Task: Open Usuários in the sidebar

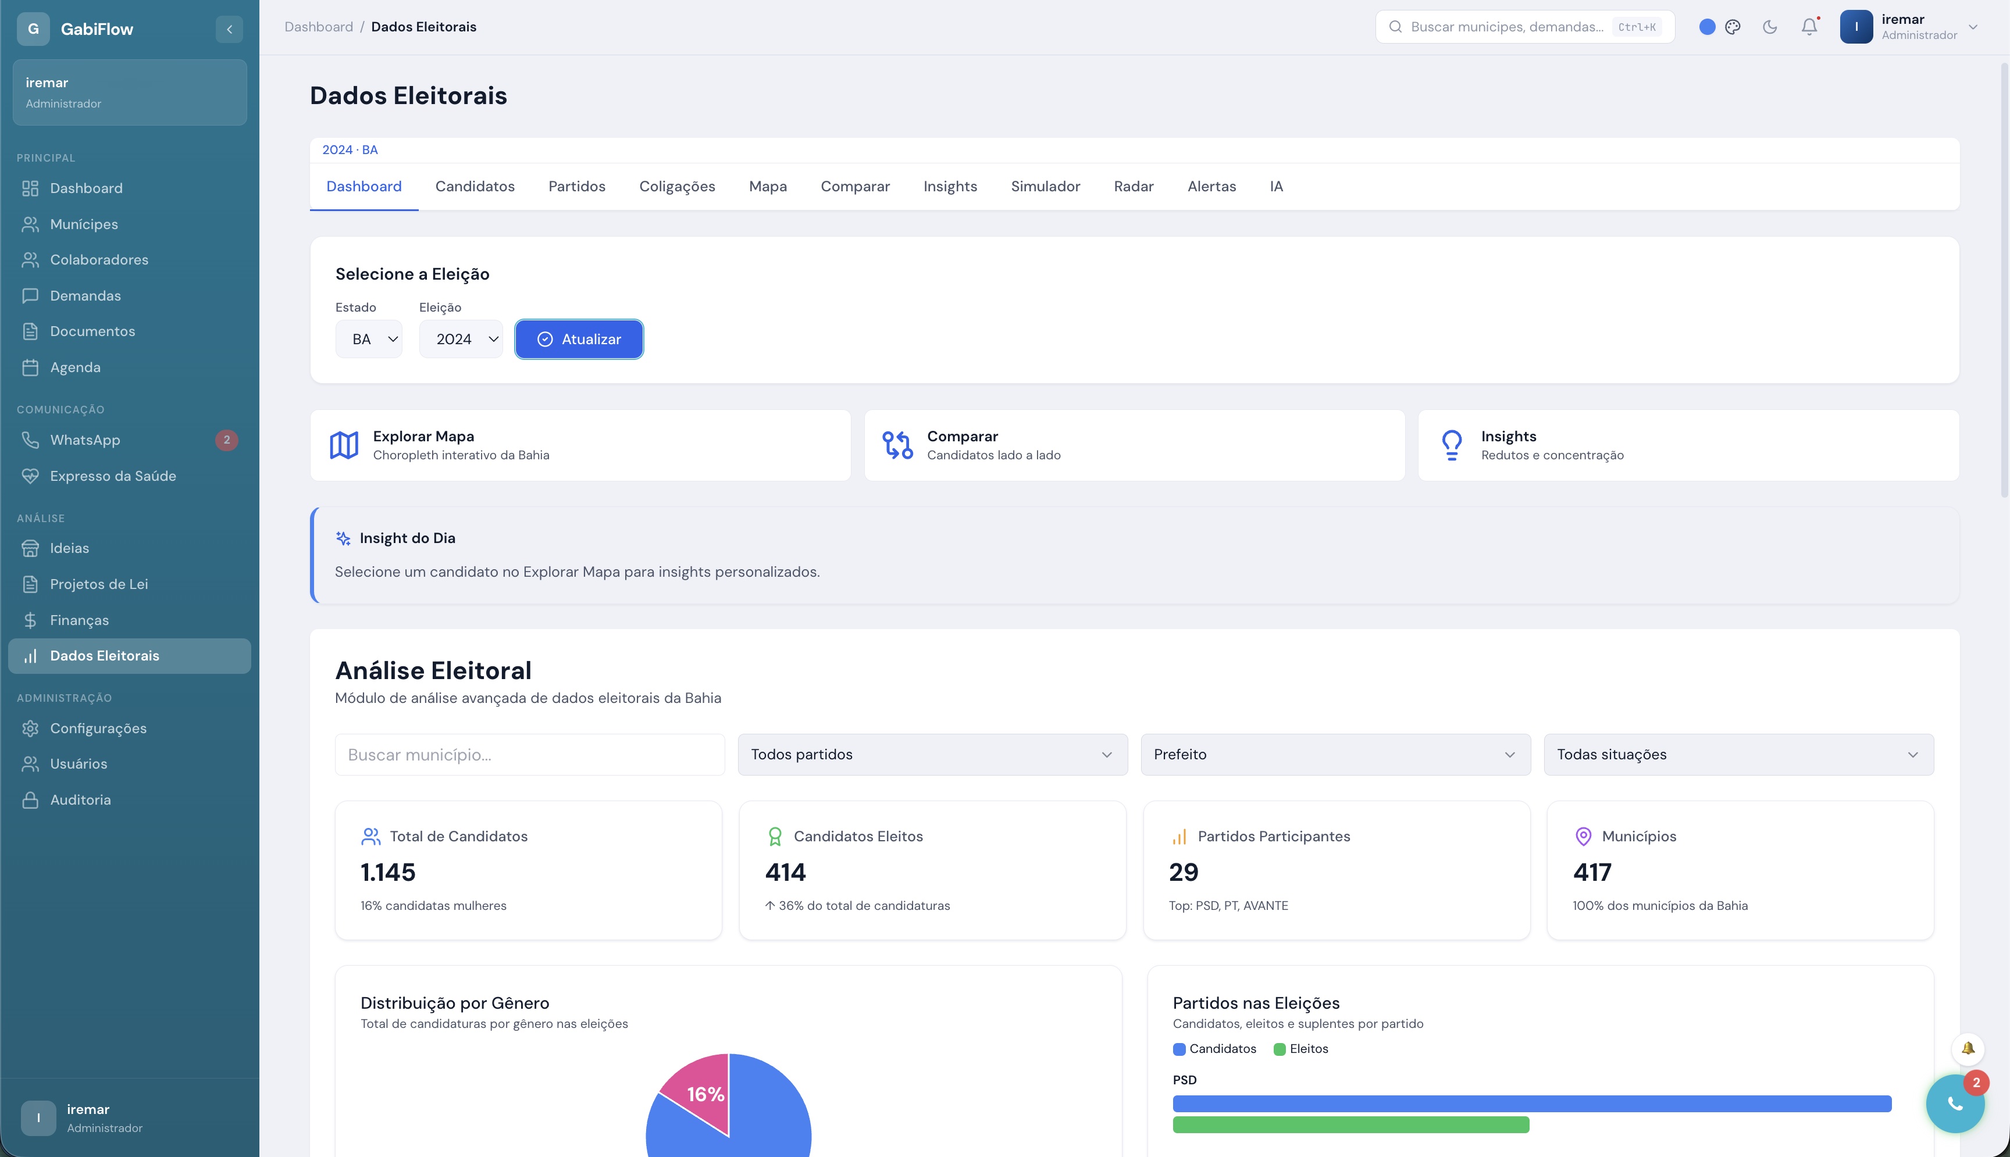Action: [x=130, y=763]
